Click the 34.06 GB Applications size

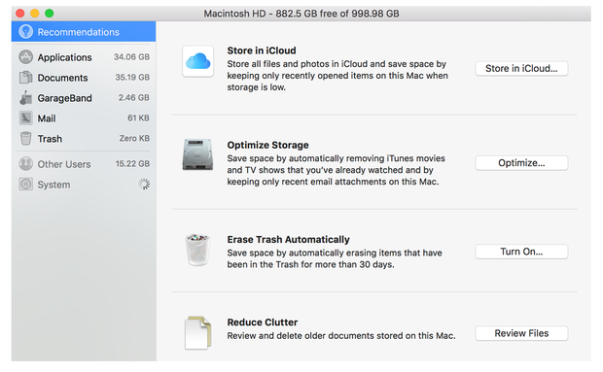click(131, 56)
